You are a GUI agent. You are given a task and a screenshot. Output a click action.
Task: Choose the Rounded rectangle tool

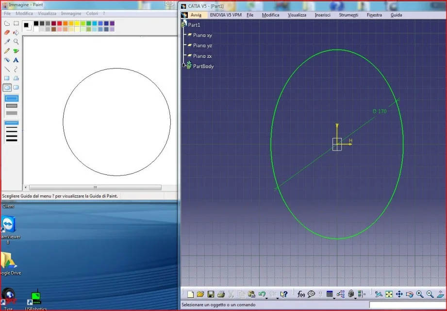coord(16,87)
